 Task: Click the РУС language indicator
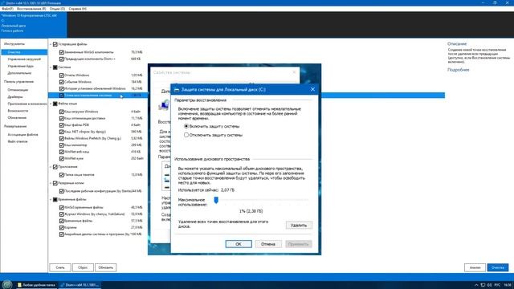coord(497,285)
